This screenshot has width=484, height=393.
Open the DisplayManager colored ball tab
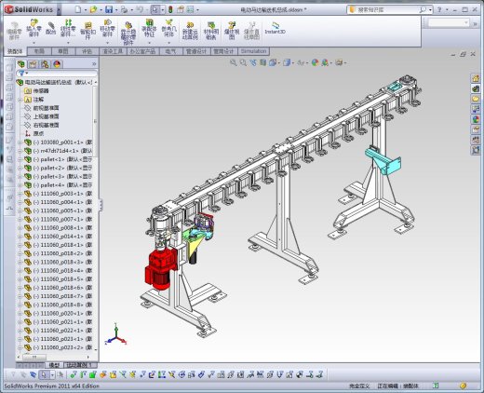click(57, 64)
